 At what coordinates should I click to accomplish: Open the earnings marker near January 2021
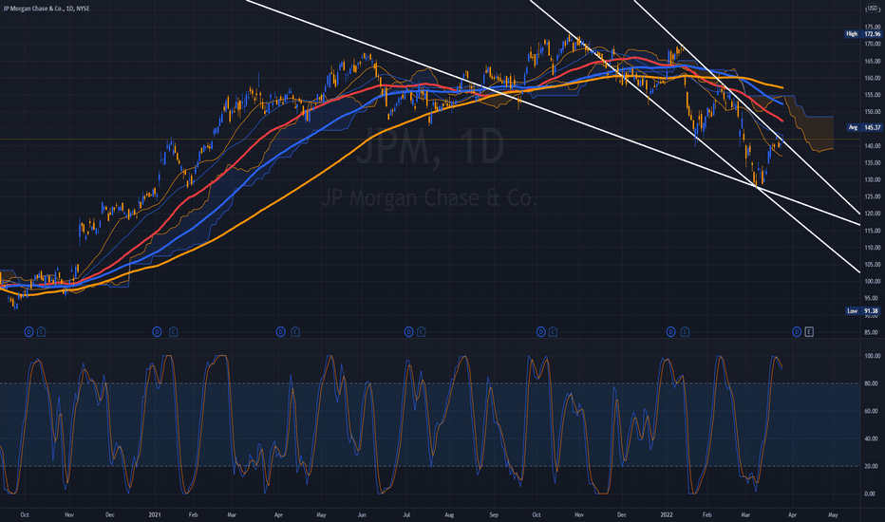coord(173,332)
